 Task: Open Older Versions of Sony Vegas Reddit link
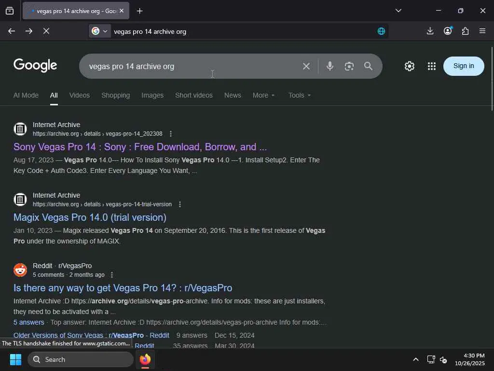pos(91,335)
